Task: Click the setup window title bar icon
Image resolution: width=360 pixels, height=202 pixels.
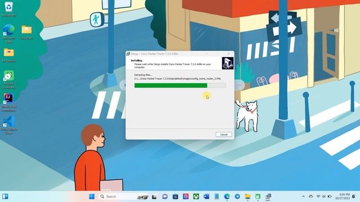Action: tap(128, 54)
